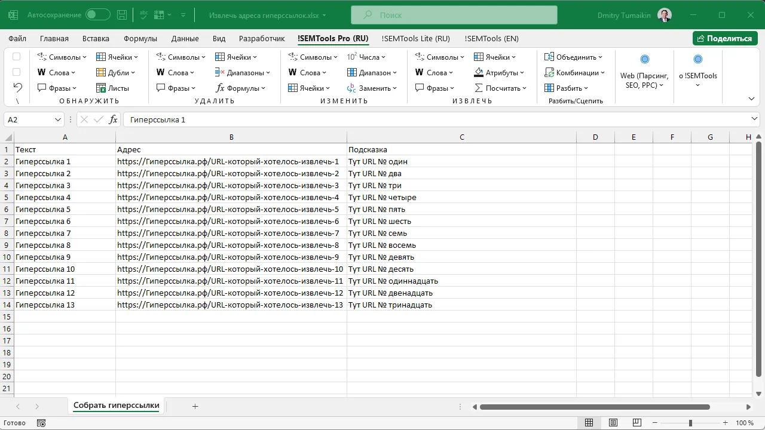Image resolution: width=765 pixels, height=430 pixels.
Task: Open the Разработчик tab
Action: click(x=262, y=39)
